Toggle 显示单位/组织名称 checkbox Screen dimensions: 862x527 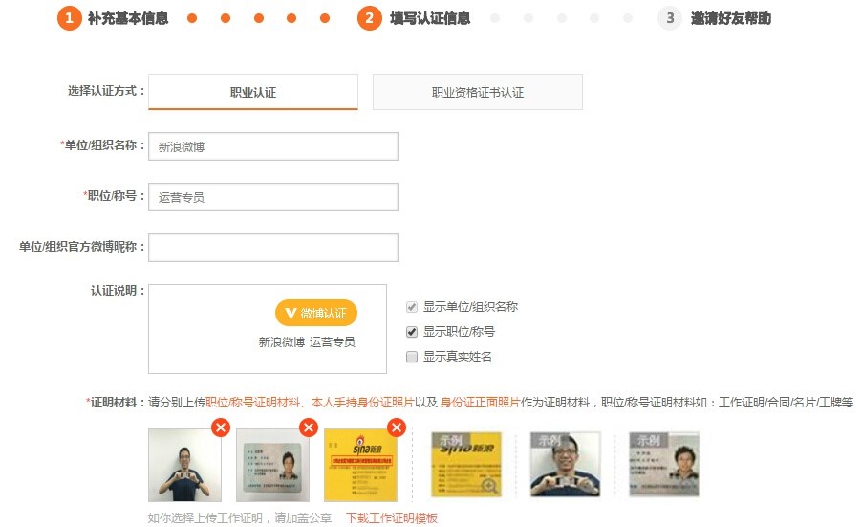tap(412, 307)
